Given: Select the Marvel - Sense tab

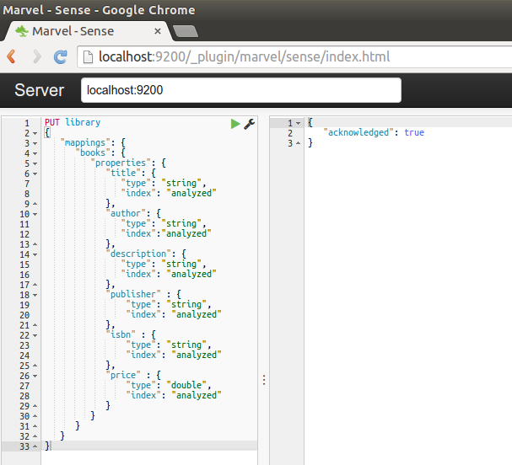Looking at the screenshot, I should [x=87, y=31].
